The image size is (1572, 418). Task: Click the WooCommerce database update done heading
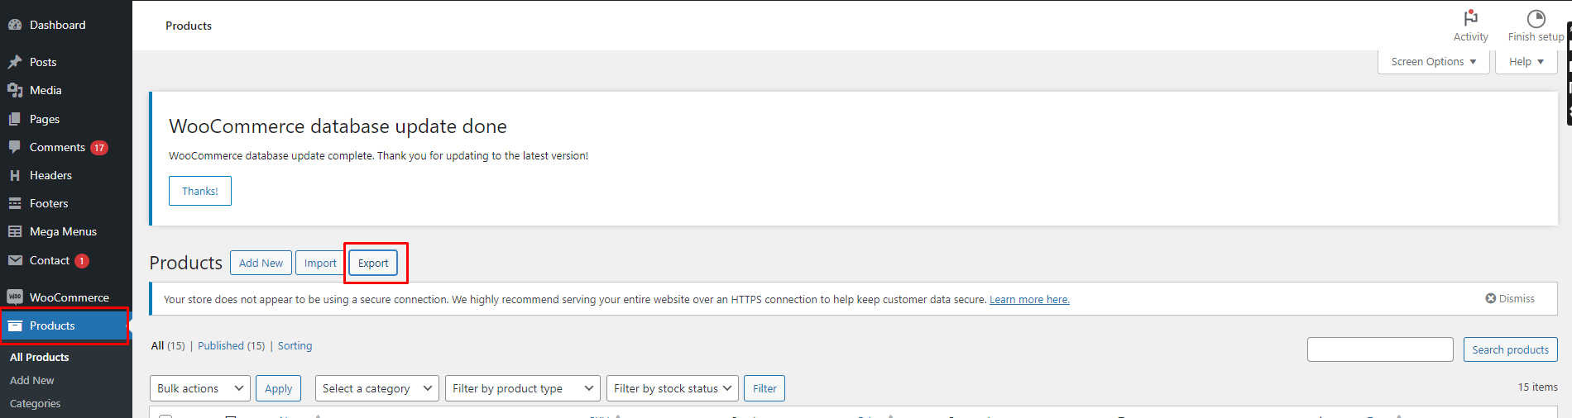pos(338,126)
